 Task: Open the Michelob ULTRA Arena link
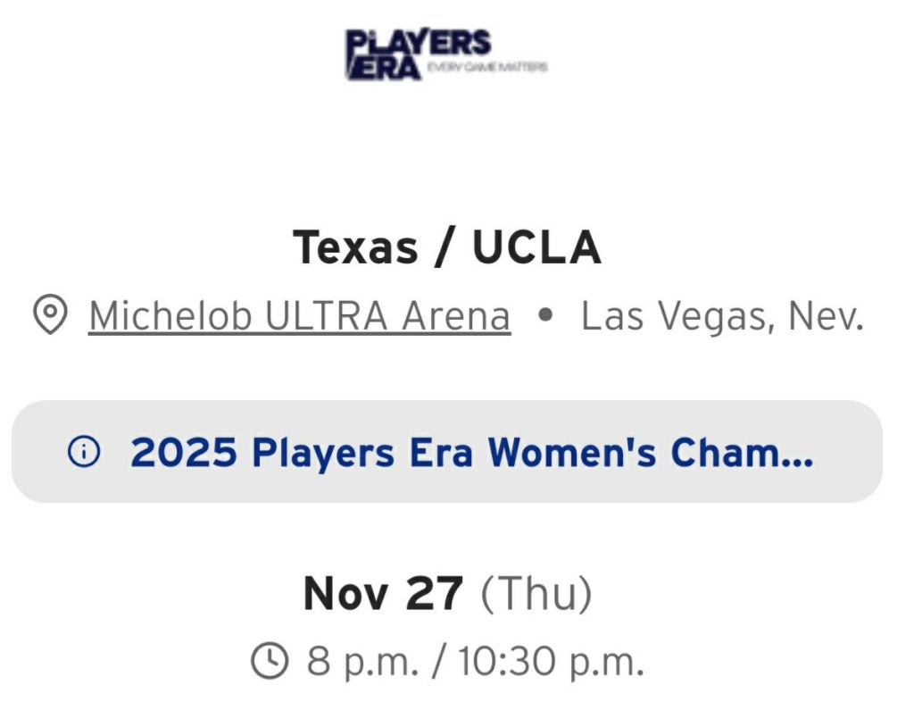[299, 316]
